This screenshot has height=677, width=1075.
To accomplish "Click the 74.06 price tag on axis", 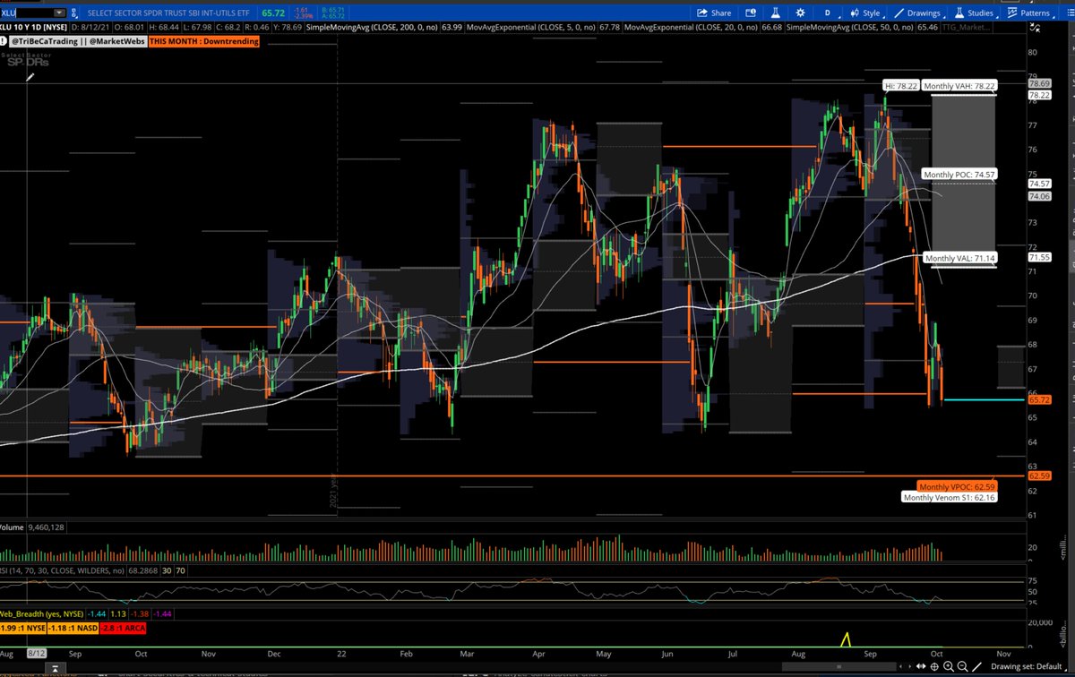I will pos(1039,196).
